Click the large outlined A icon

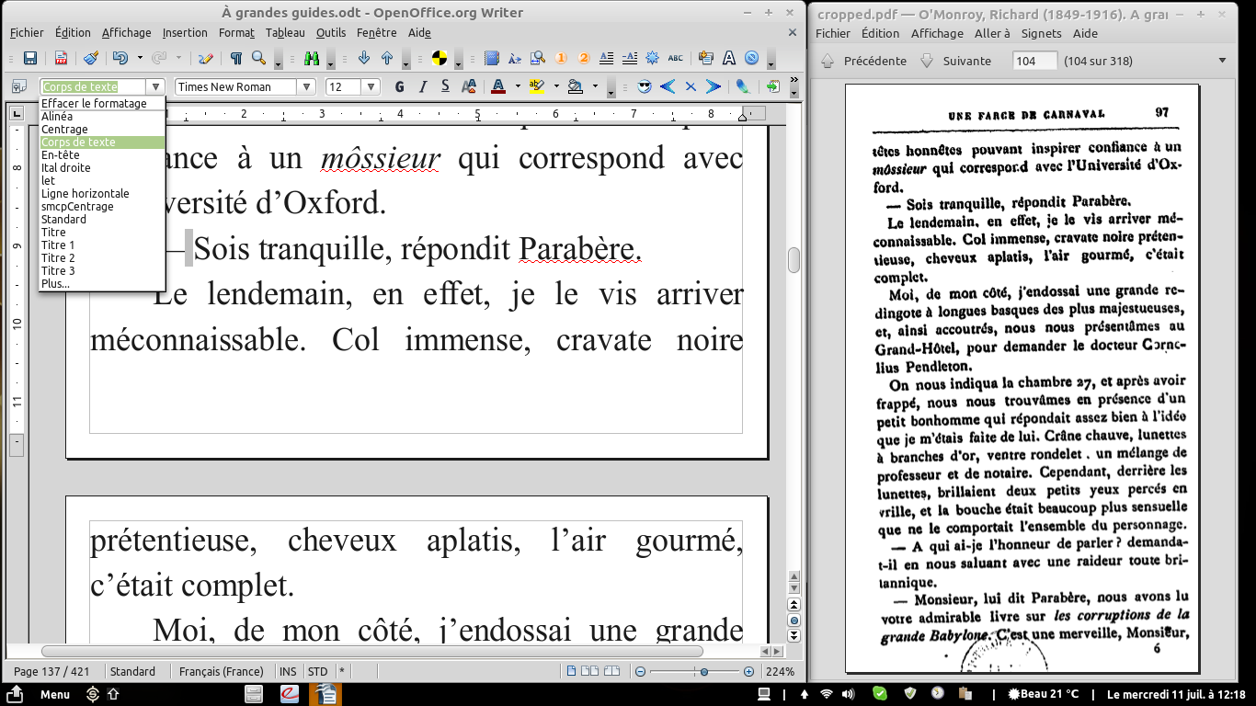[729, 58]
